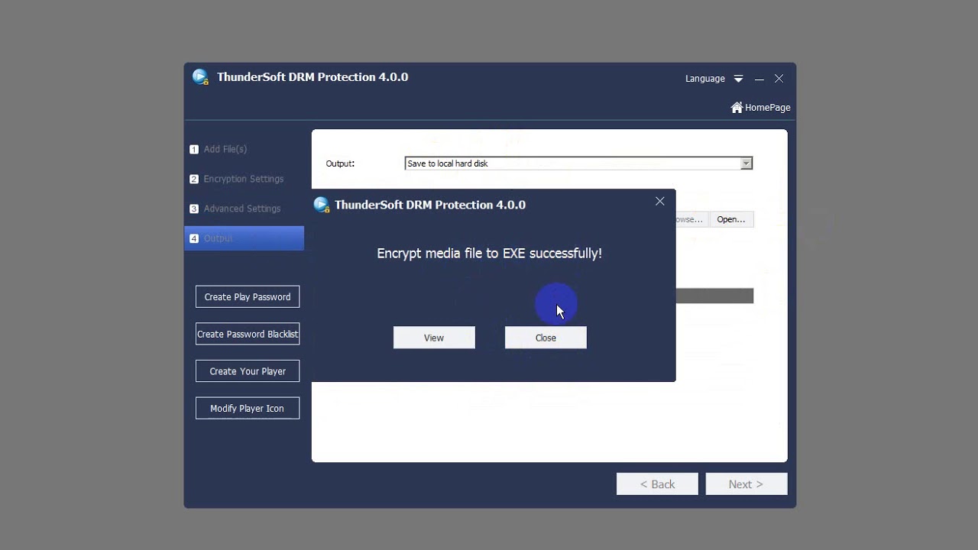Click the Next button
Image resolution: width=978 pixels, height=550 pixels.
(x=746, y=484)
